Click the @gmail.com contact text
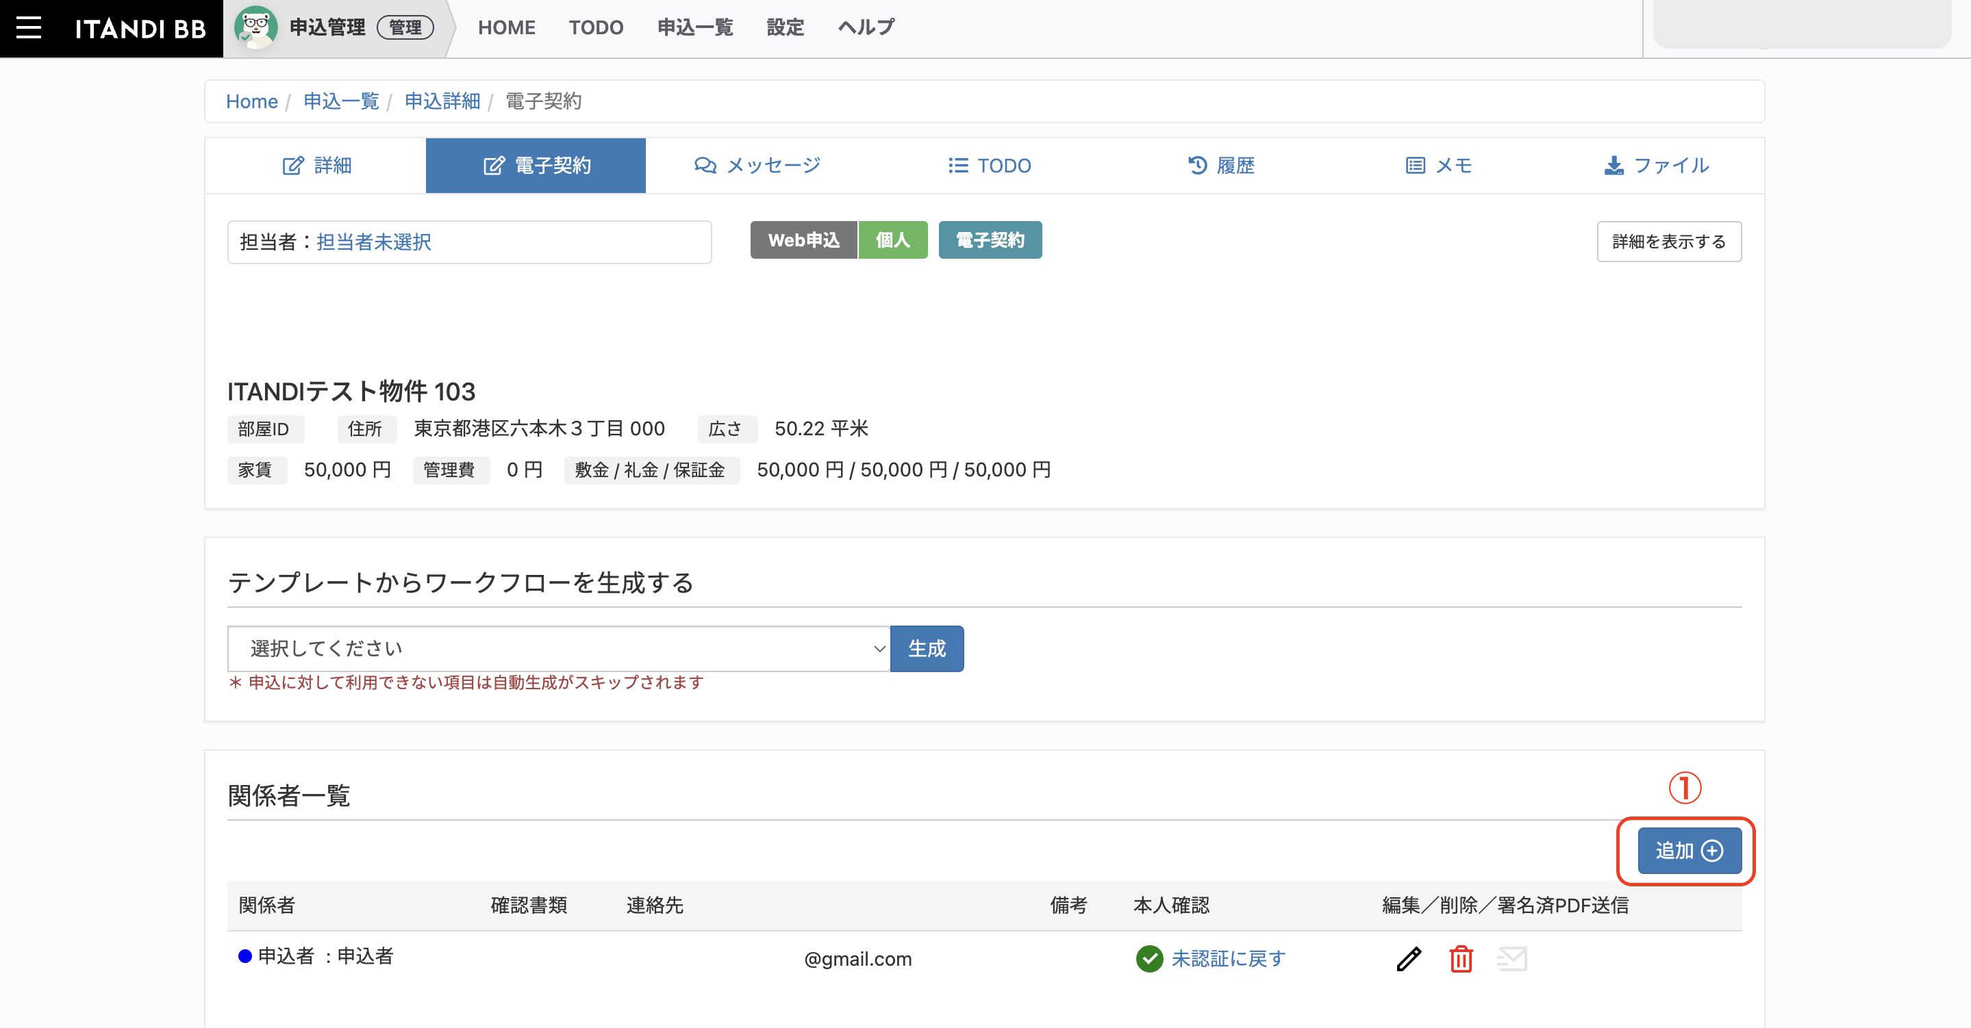1971x1028 pixels. [x=857, y=959]
